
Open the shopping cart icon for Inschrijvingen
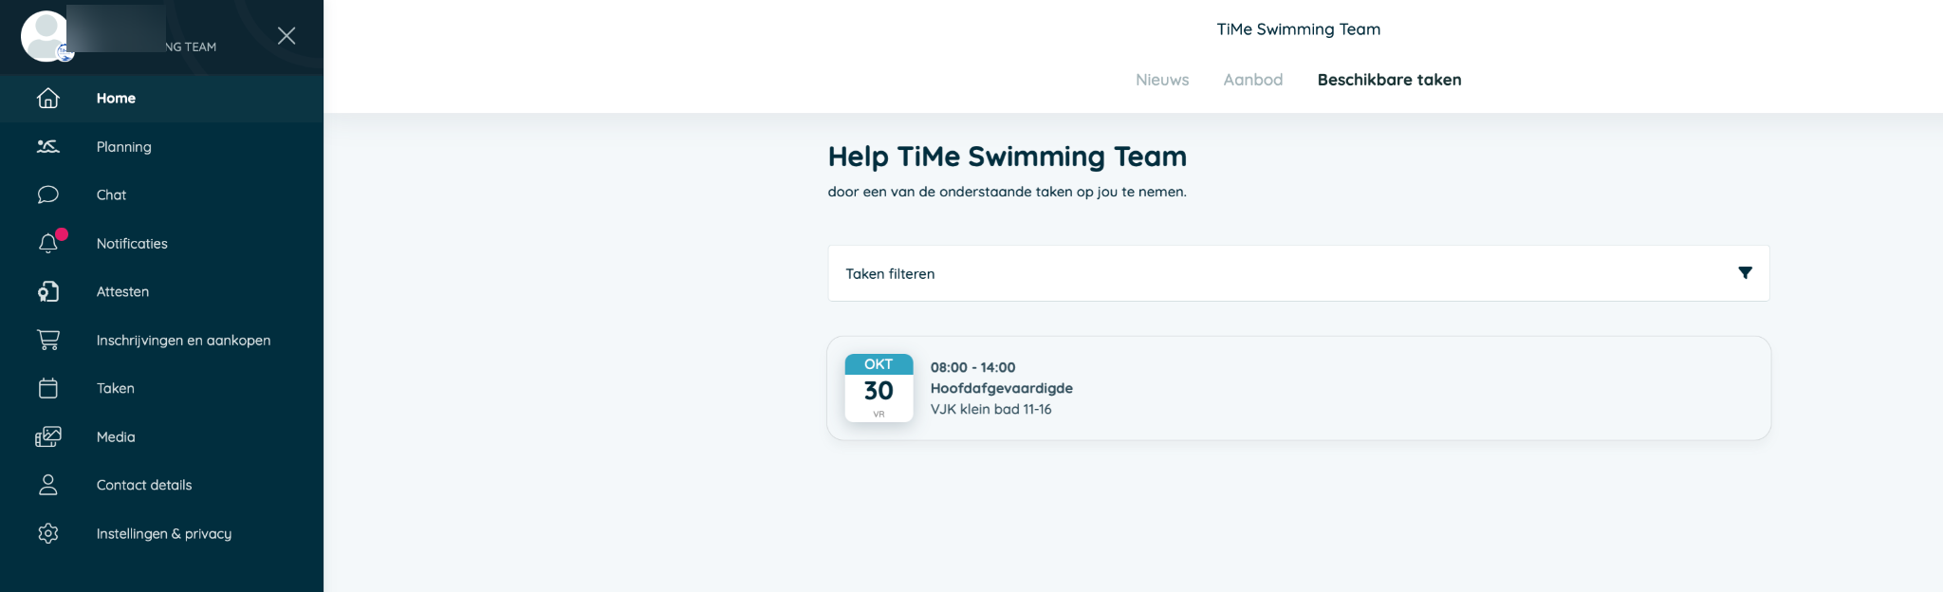click(x=48, y=340)
